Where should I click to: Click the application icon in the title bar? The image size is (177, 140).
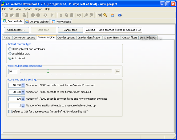click(x=3, y=4)
